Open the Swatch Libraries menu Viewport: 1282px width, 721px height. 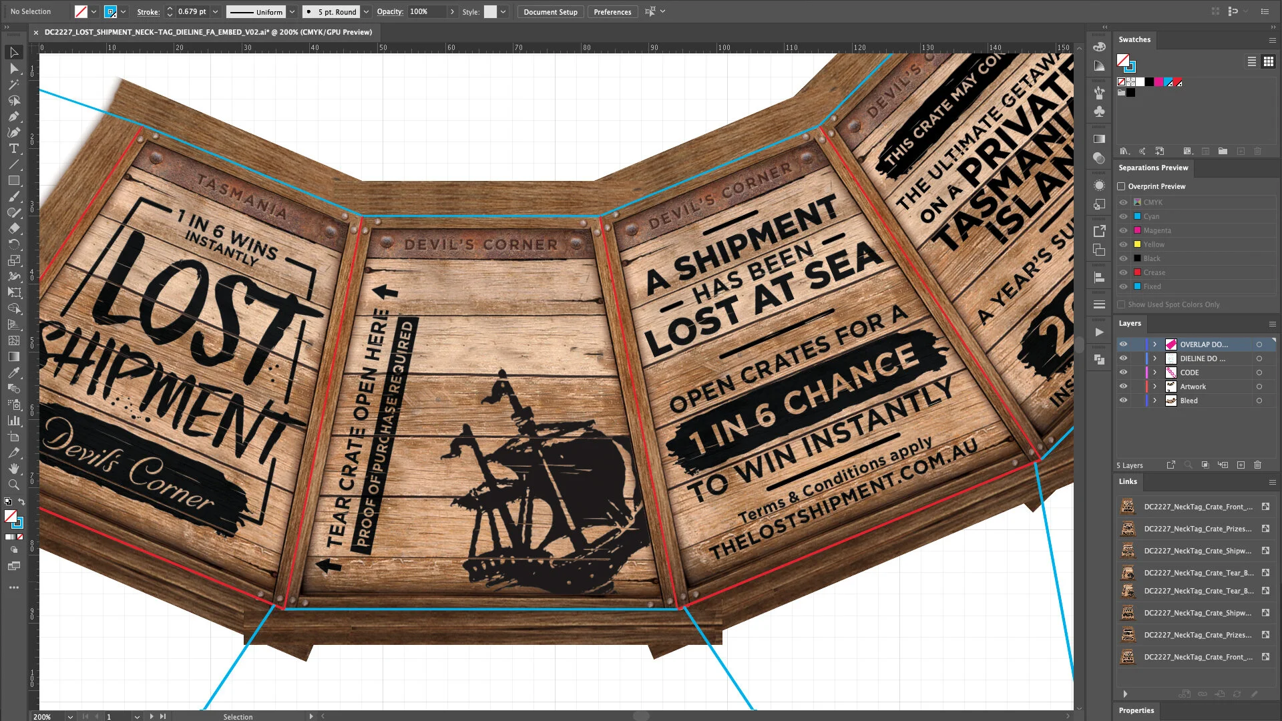pyautogui.click(x=1125, y=152)
